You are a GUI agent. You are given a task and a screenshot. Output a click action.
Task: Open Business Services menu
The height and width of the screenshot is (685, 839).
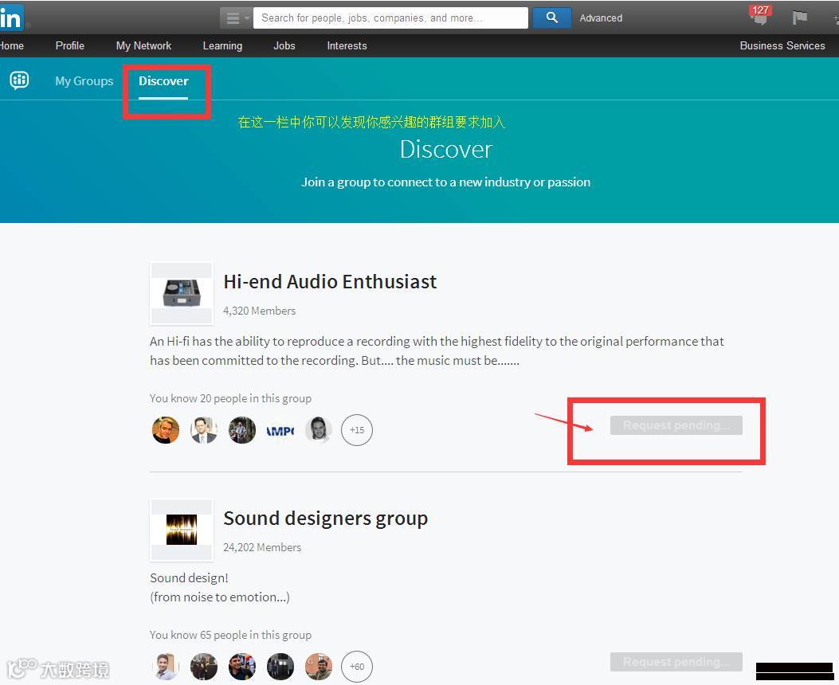coord(782,46)
